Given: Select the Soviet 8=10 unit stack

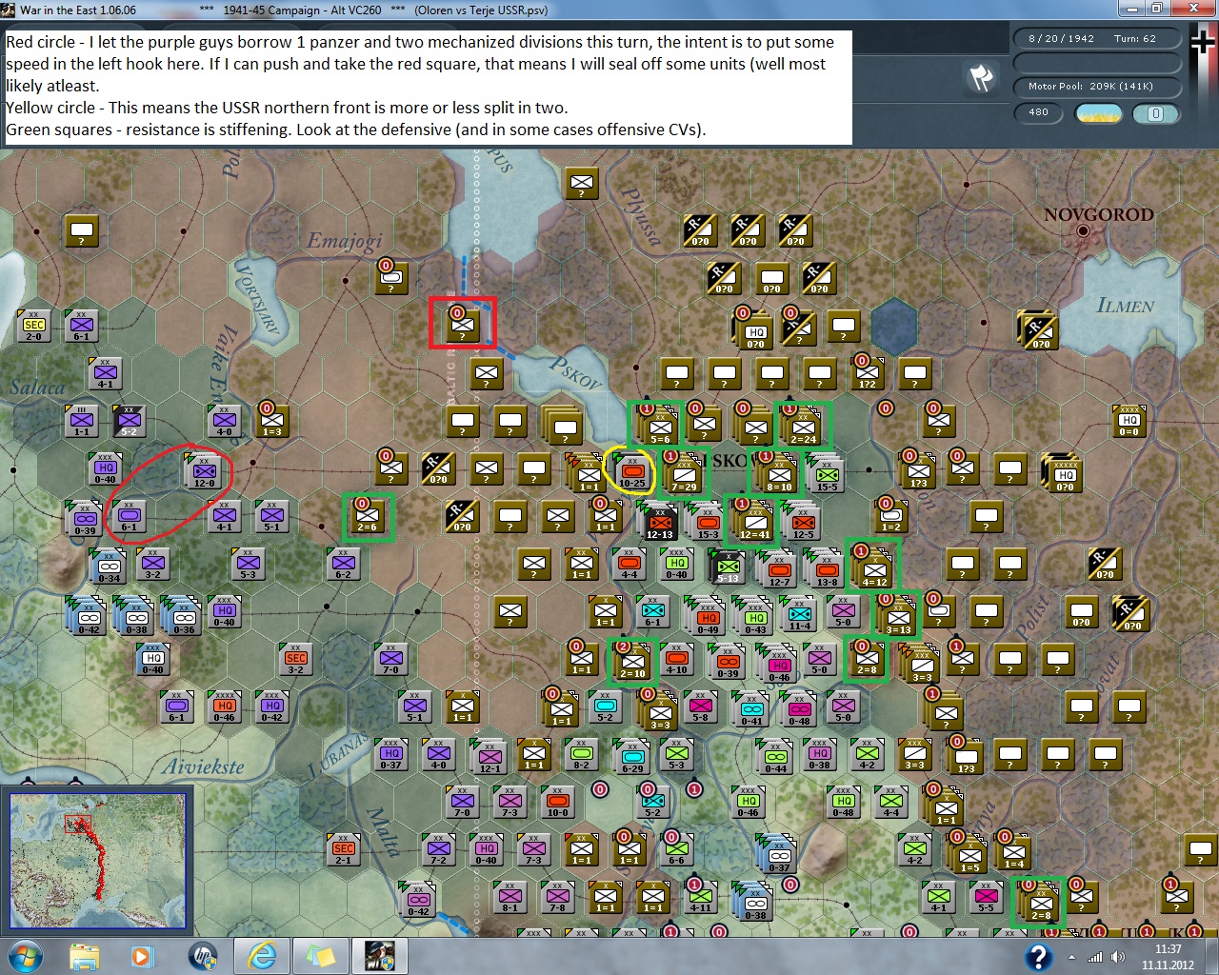Looking at the screenshot, I should pyautogui.click(x=779, y=474).
